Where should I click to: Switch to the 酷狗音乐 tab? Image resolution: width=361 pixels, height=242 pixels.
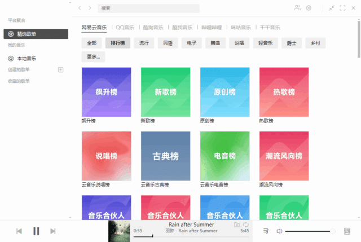click(x=153, y=28)
